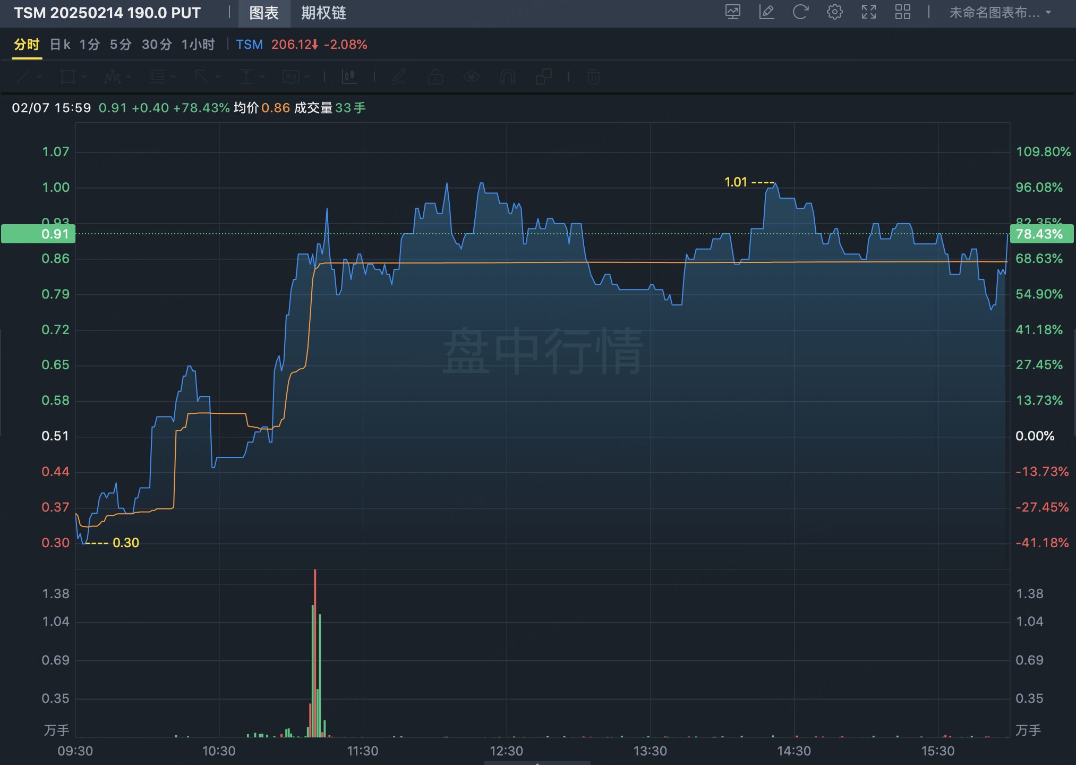Select the 30分 interval button

point(157,45)
